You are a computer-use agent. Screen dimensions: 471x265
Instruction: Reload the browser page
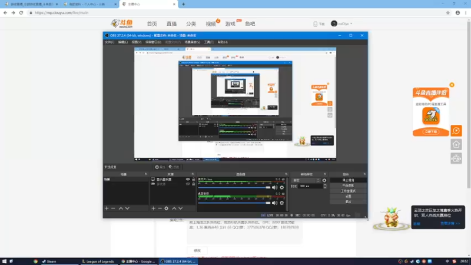tap(21, 12)
